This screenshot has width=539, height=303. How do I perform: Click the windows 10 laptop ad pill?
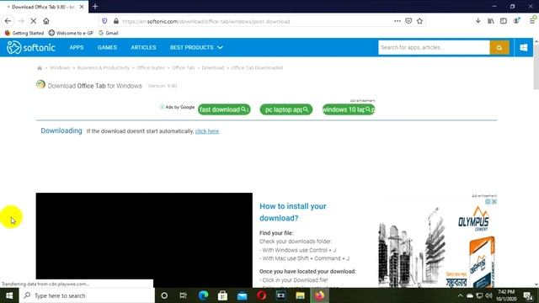coord(348,109)
